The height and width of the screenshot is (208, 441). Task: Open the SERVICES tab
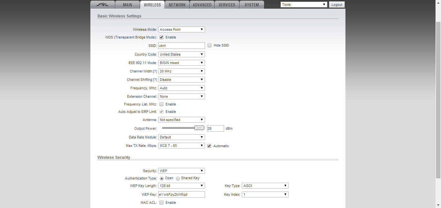pyautogui.click(x=227, y=5)
